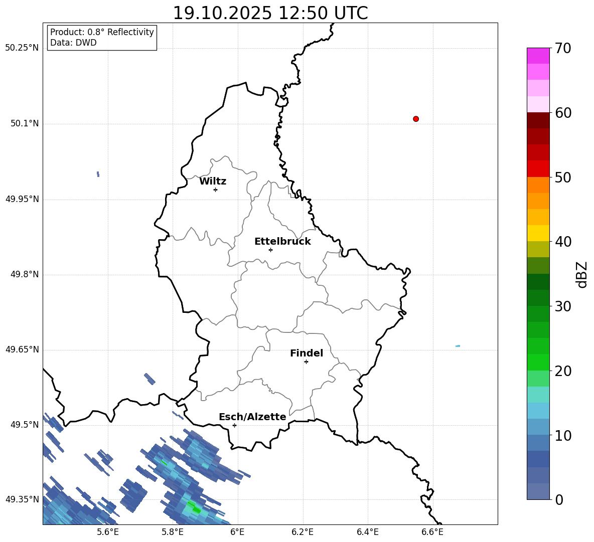Click the green radar echo near 5.85°E 49.35°N
Image resolution: width=594 pixels, height=542 pixels.
[194, 507]
